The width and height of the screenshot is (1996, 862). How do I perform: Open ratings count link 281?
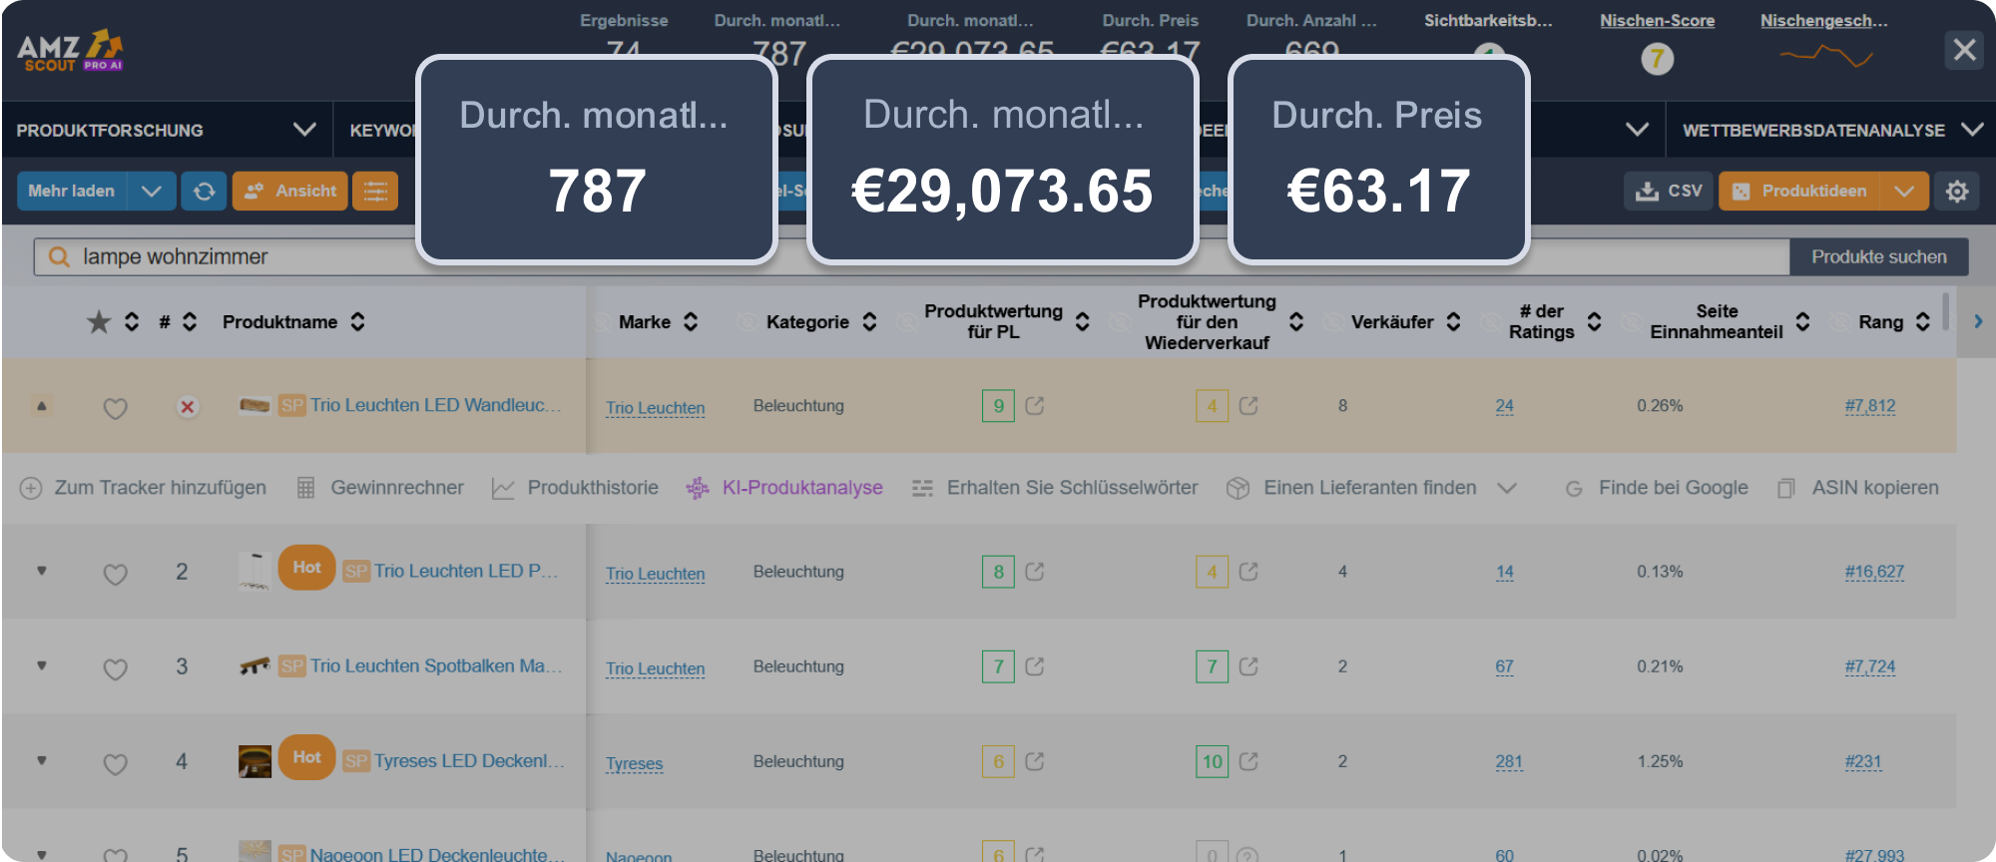(x=1509, y=761)
